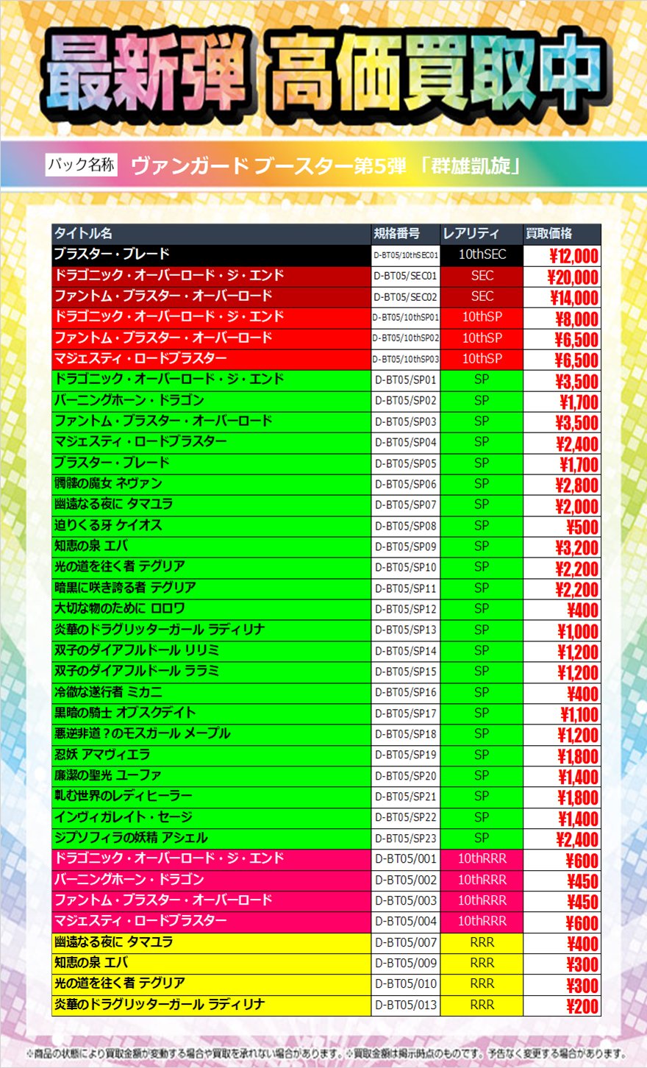The height and width of the screenshot is (1068, 647).
Task: Click title 悪逆非道？のモスガール メープル
Action: coord(143,733)
